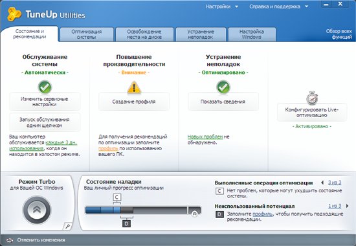Click Неиспользованный потенциал heading
This screenshot has width=356, height=246.
tap(255, 207)
